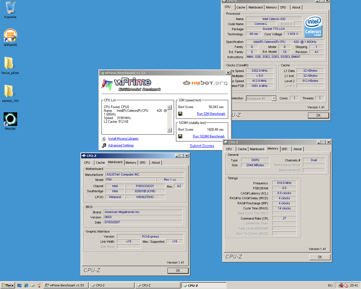Click Install Missing Libraries link
Image resolution: width=361 pixels, height=289 pixels.
123,139
